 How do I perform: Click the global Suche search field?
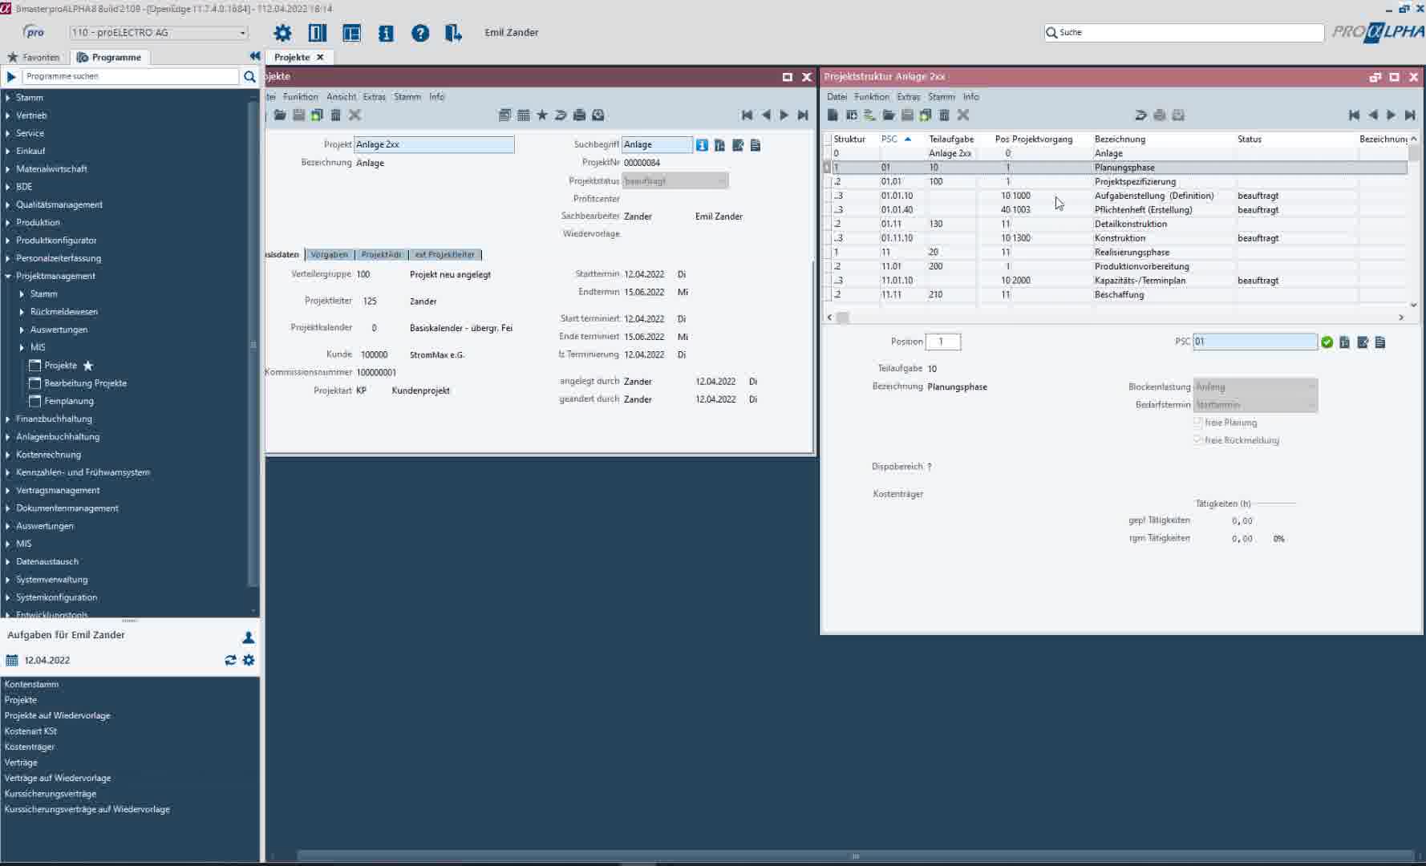[x=1184, y=33]
